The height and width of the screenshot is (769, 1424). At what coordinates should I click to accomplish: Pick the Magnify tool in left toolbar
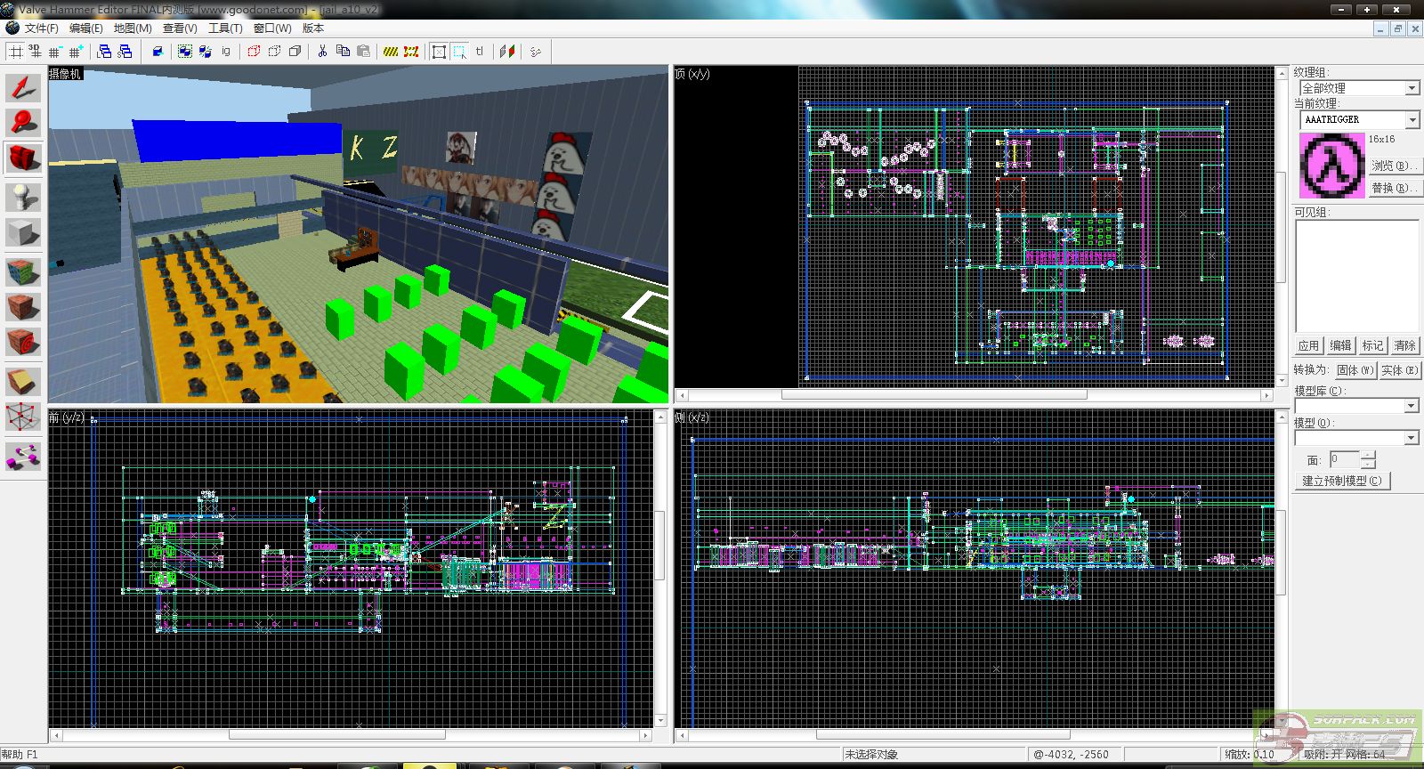23,122
